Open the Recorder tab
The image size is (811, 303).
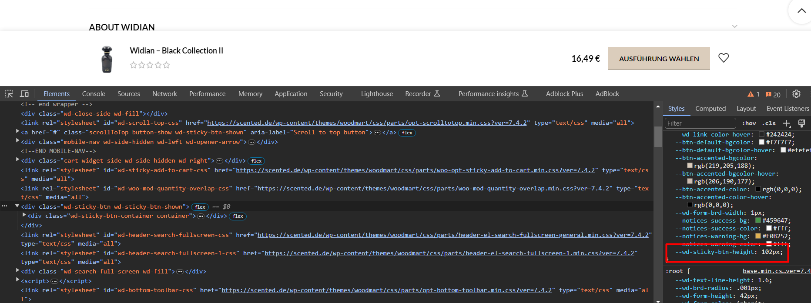coord(422,94)
